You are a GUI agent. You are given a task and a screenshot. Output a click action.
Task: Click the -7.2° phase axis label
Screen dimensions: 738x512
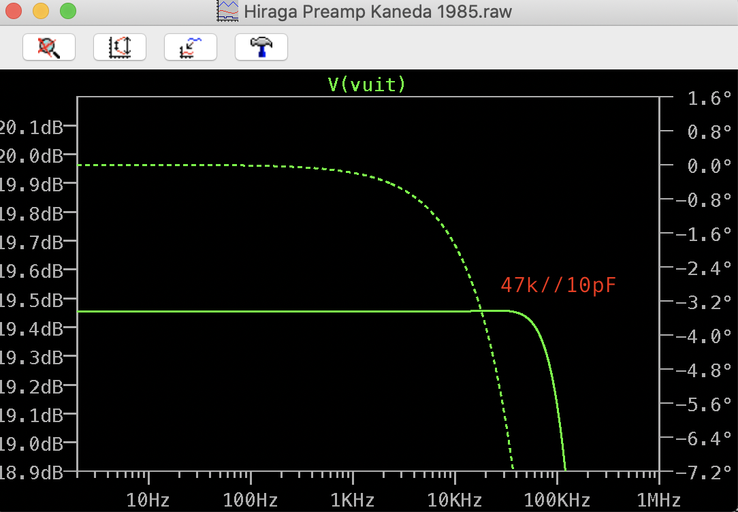click(x=704, y=473)
